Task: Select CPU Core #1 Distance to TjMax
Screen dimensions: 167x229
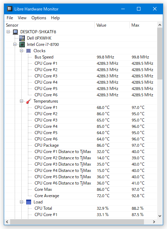Action: pos(81,152)
